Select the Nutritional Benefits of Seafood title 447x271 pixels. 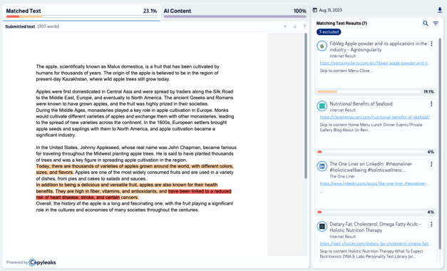click(361, 104)
